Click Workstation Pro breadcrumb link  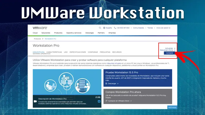[x=50, y=39]
